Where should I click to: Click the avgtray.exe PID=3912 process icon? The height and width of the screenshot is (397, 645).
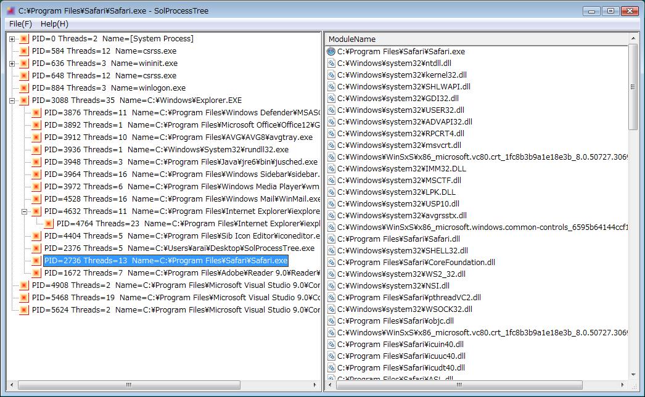point(36,137)
